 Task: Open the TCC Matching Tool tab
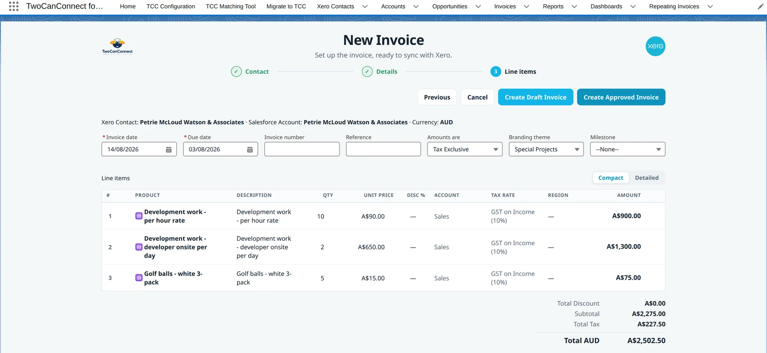(x=231, y=7)
